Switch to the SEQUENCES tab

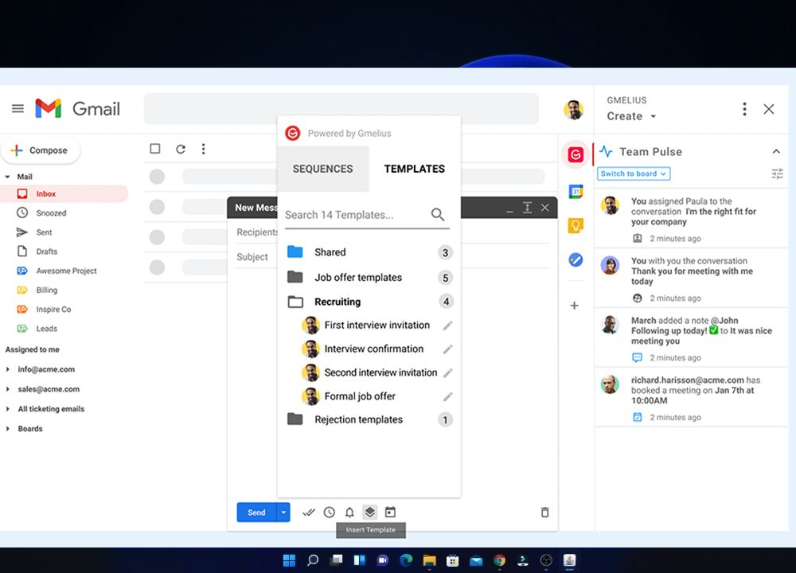[323, 169]
